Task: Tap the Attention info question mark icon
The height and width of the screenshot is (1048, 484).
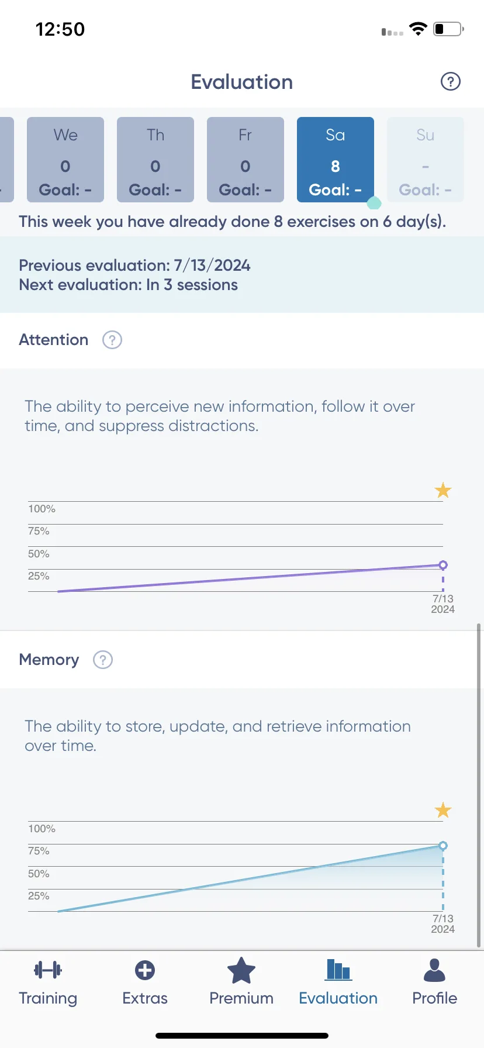Action: point(112,340)
